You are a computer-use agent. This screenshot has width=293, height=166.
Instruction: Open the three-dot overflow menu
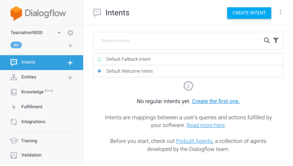pos(280,12)
